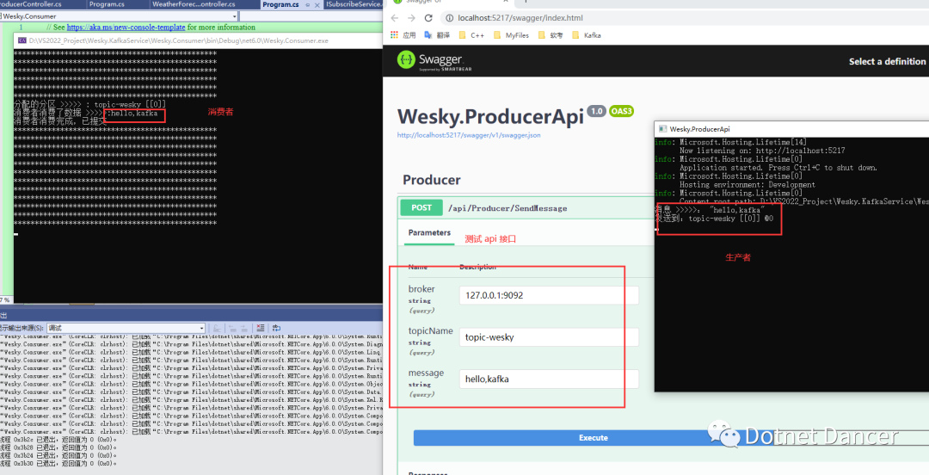Click the 1.0 version badge
929x475 pixels.
[x=597, y=111]
